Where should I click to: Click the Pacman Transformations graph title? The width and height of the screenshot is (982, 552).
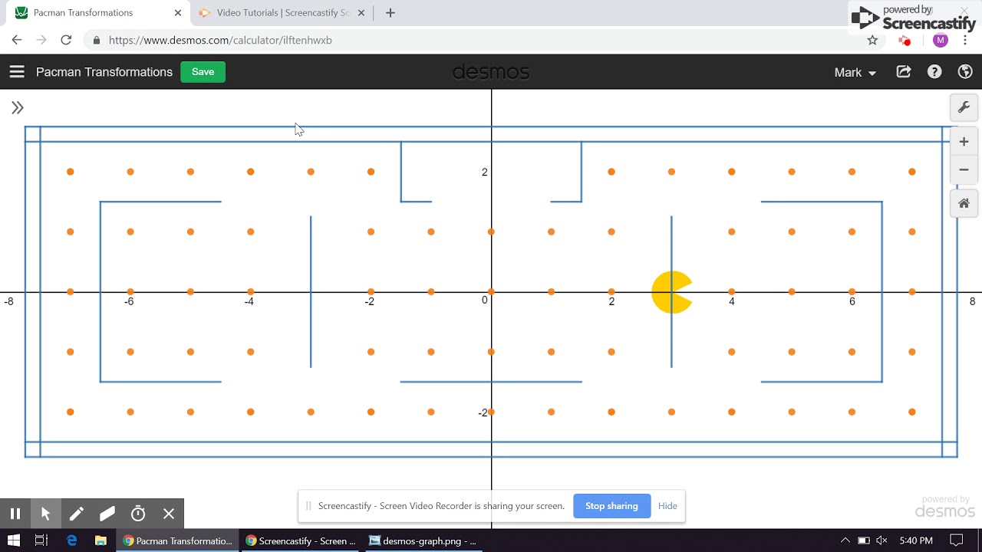[104, 72]
